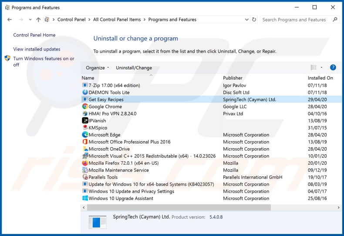
Task: Click the Microsoft Visual C++ Redistributable icon
Action: coord(85,156)
